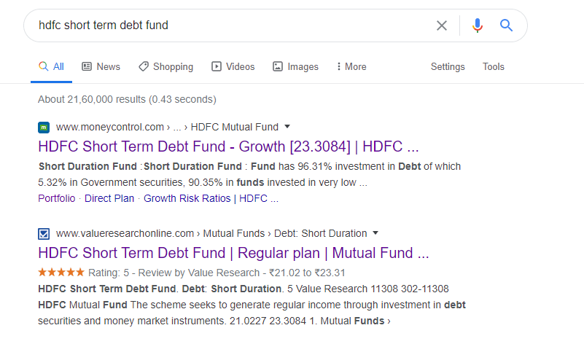This screenshot has height=344, width=584.
Task: Open HDFC Short Term Debt Fund Growth result
Action: tap(228, 146)
